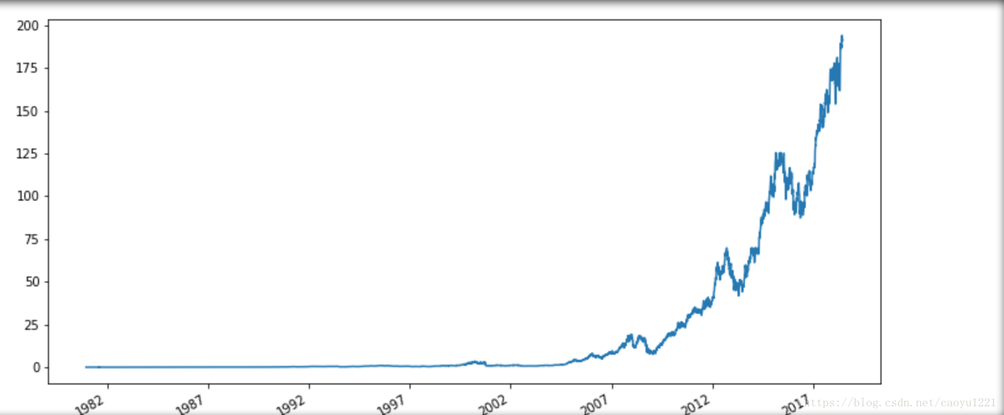Click the x-axis label 1992

tap(291, 404)
